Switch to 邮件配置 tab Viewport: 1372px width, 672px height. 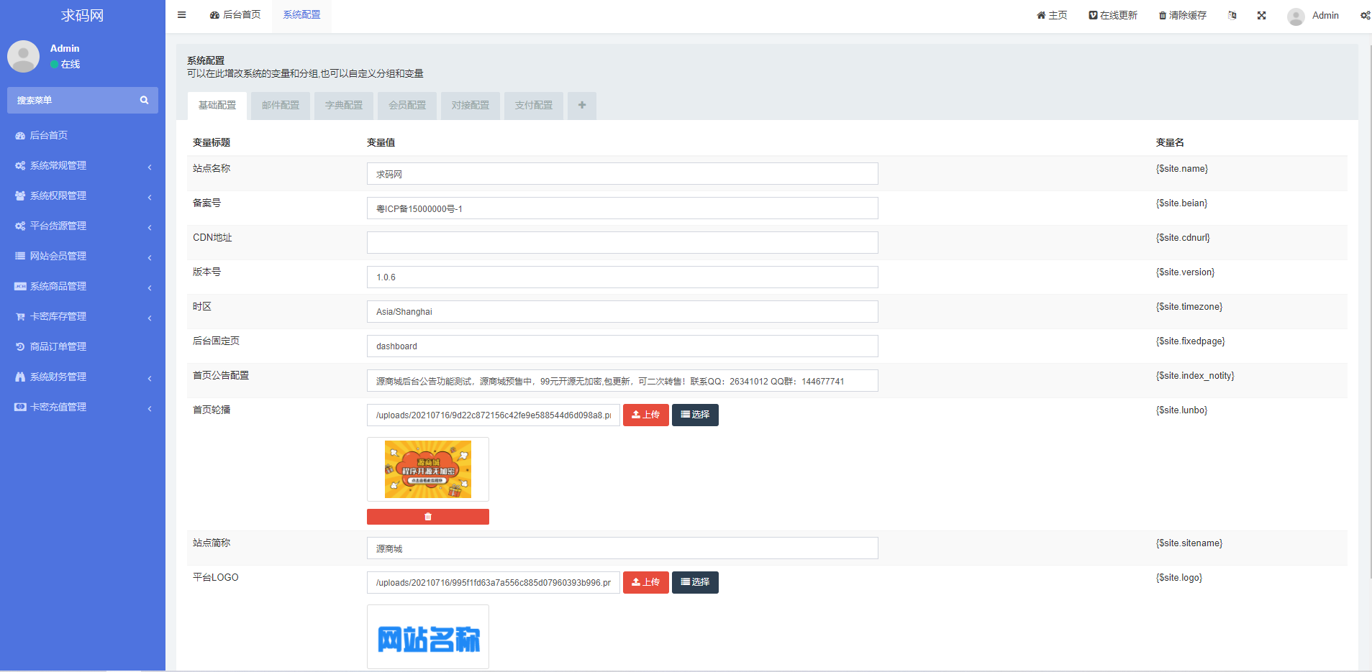click(x=280, y=106)
